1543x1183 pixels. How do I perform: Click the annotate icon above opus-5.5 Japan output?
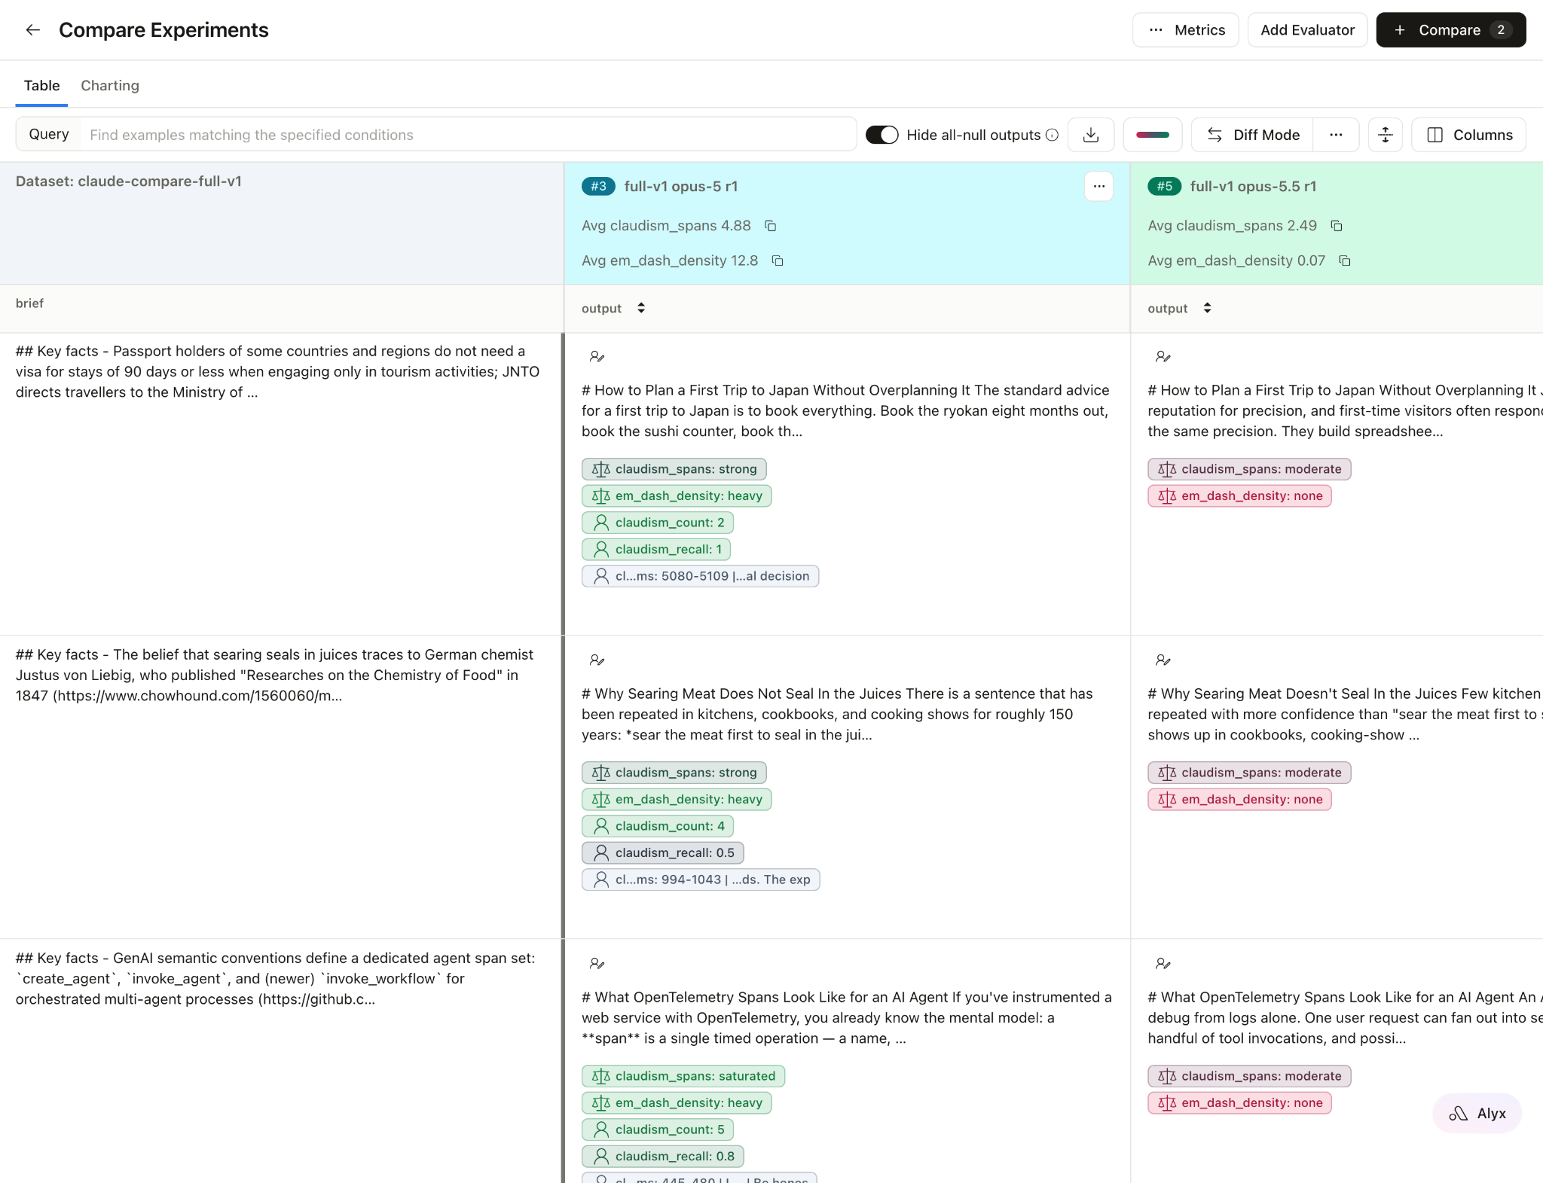[1163, 356]
